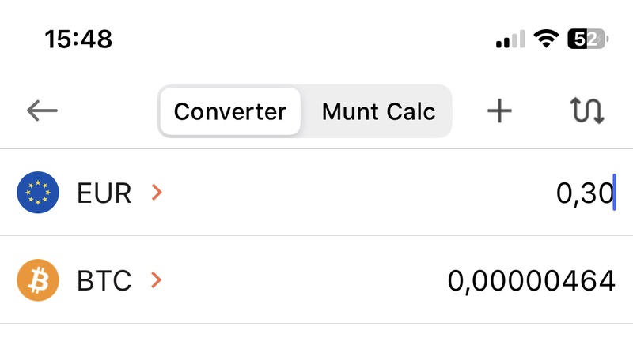Focus the EUR amount field showing 0,30

[x=585, y=193]
